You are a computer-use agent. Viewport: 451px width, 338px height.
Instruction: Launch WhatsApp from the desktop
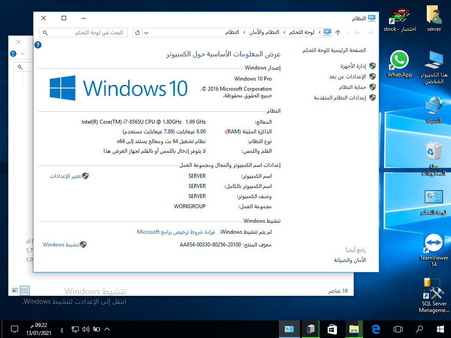[399, 64]
